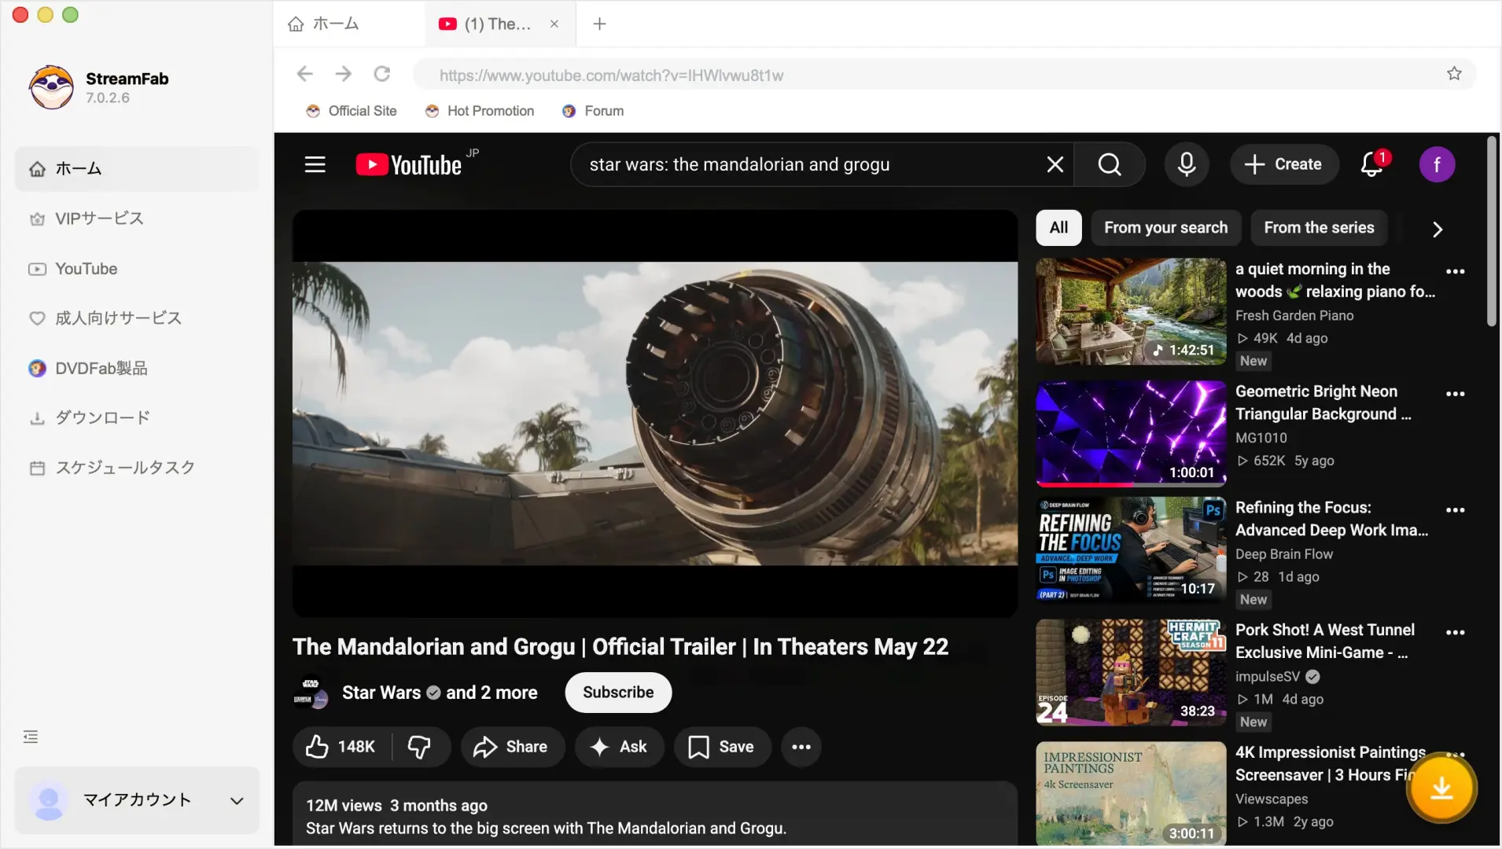Subscribe to the channel
1502x849 pixels.
618,693
